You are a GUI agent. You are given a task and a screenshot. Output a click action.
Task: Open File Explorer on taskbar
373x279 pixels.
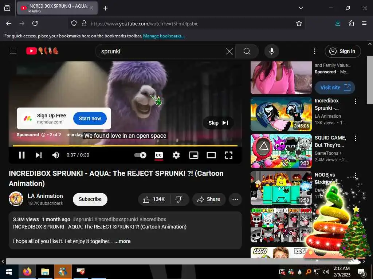[45, 272]
